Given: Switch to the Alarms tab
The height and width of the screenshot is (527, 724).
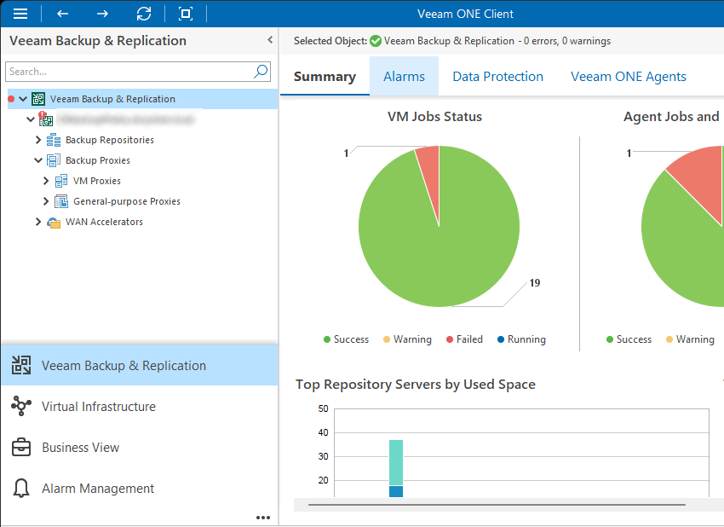Looking at the screenshot, I should pos(404,76).
